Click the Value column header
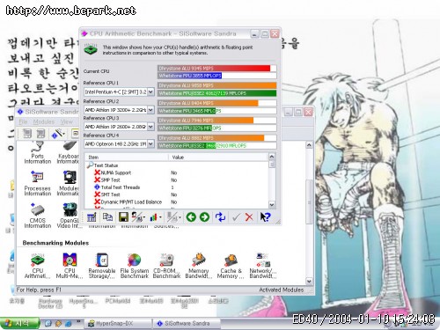This screenshot has height=330, width=440. point(218,158)
